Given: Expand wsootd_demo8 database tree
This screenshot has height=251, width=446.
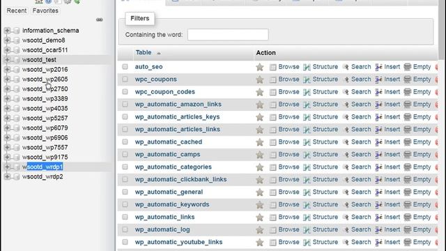Looking at the screenshot, I should coord(7,40).
